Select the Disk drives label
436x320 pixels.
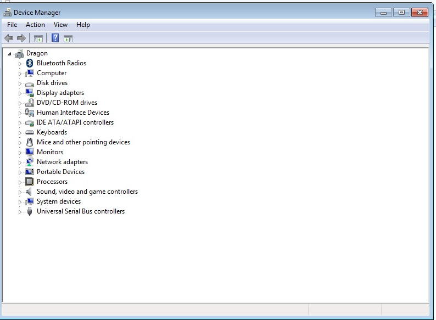(52, 83)
